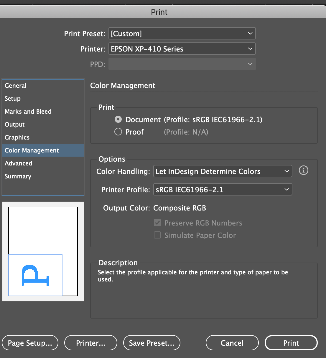Switch to the Marks and Bleed panel
This screenshot has width=326, height=358.
click(28, 111)
